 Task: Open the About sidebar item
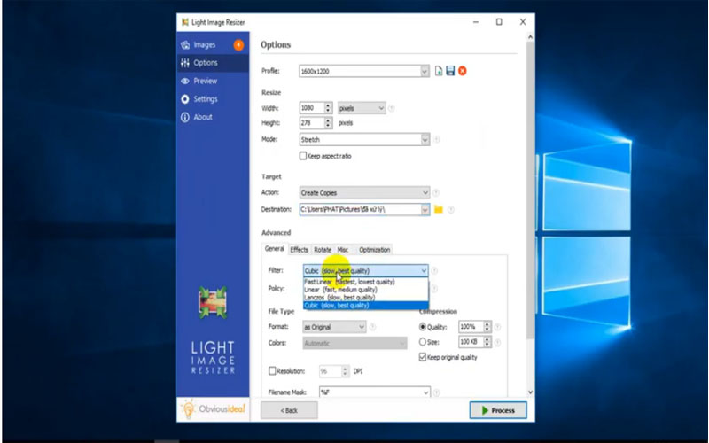(x=213, y=117)
